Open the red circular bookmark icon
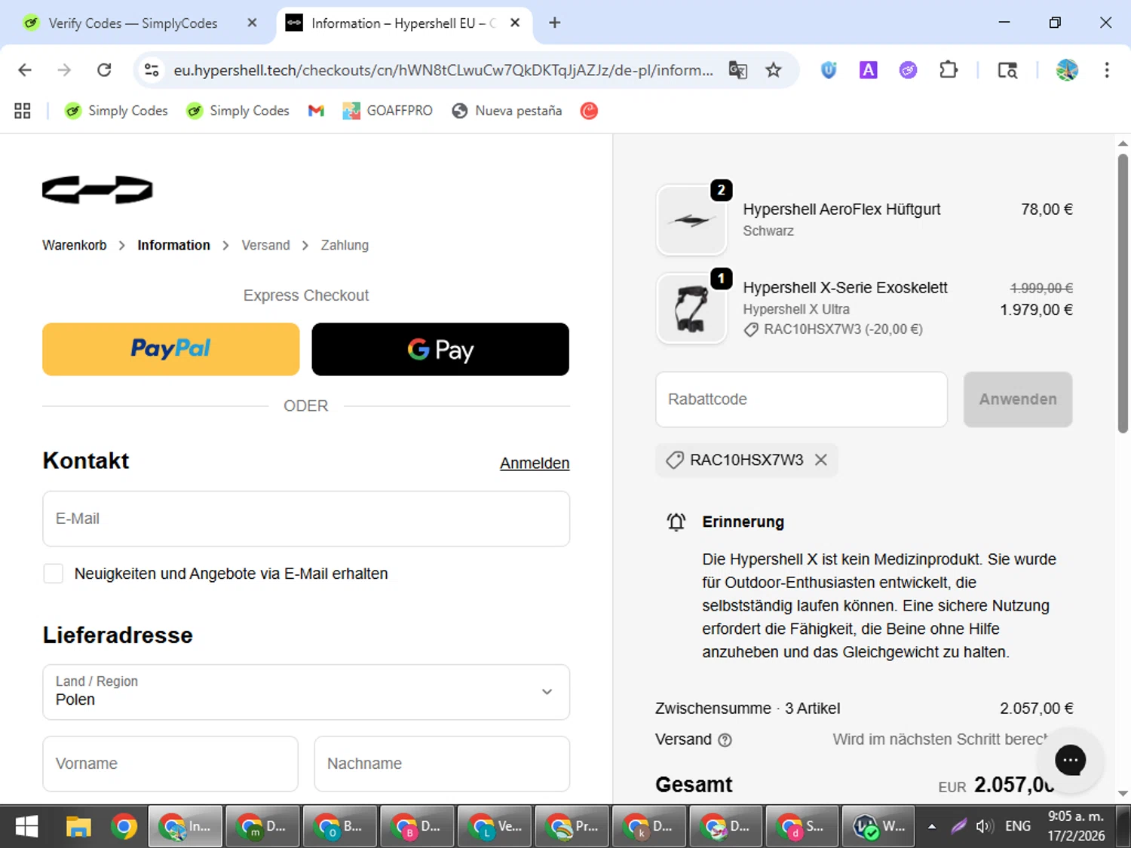The width and height of the screenshot is (1131, 848). tap(589, 111)
